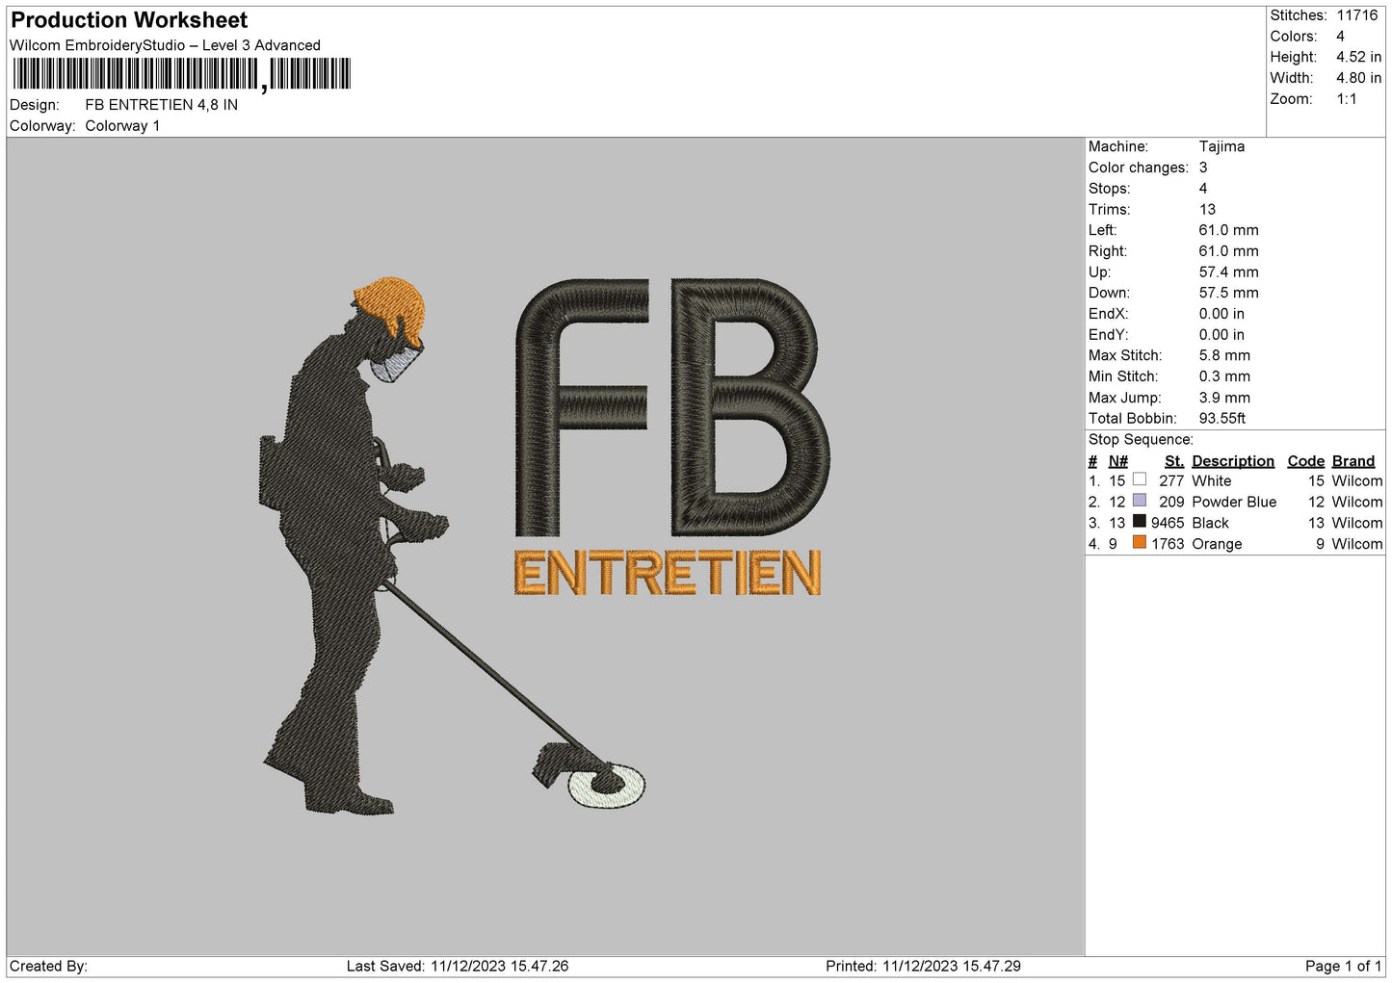Click the 'Brand' column header
The image size is (1392, 983).
[1353, 461]
